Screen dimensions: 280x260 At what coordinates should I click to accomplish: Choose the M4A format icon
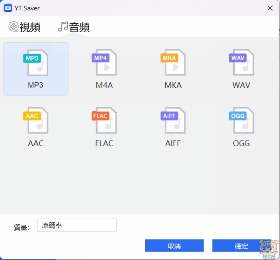pyautogui.click(x=104, y=62)
